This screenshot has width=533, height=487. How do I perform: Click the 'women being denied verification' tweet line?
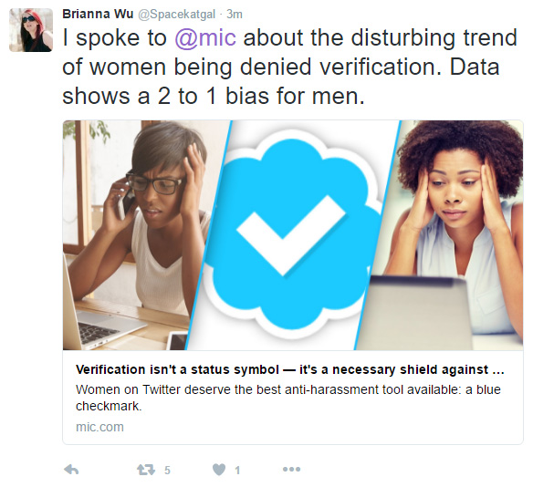(264, 67)
